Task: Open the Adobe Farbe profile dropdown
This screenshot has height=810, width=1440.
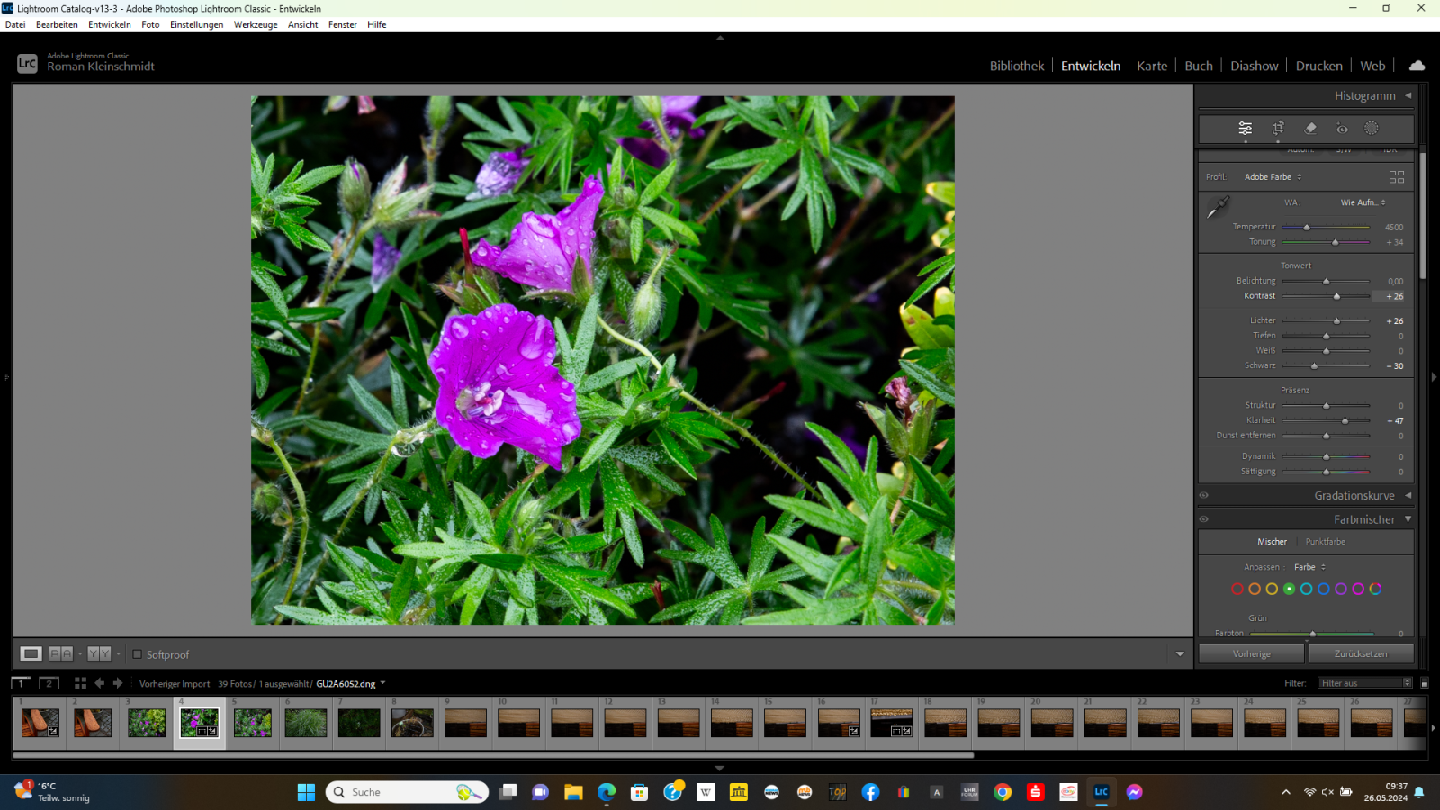Action: click(x=1273, y=177)
